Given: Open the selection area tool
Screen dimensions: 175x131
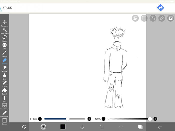Looking at the screenshot, I should 144,18.
